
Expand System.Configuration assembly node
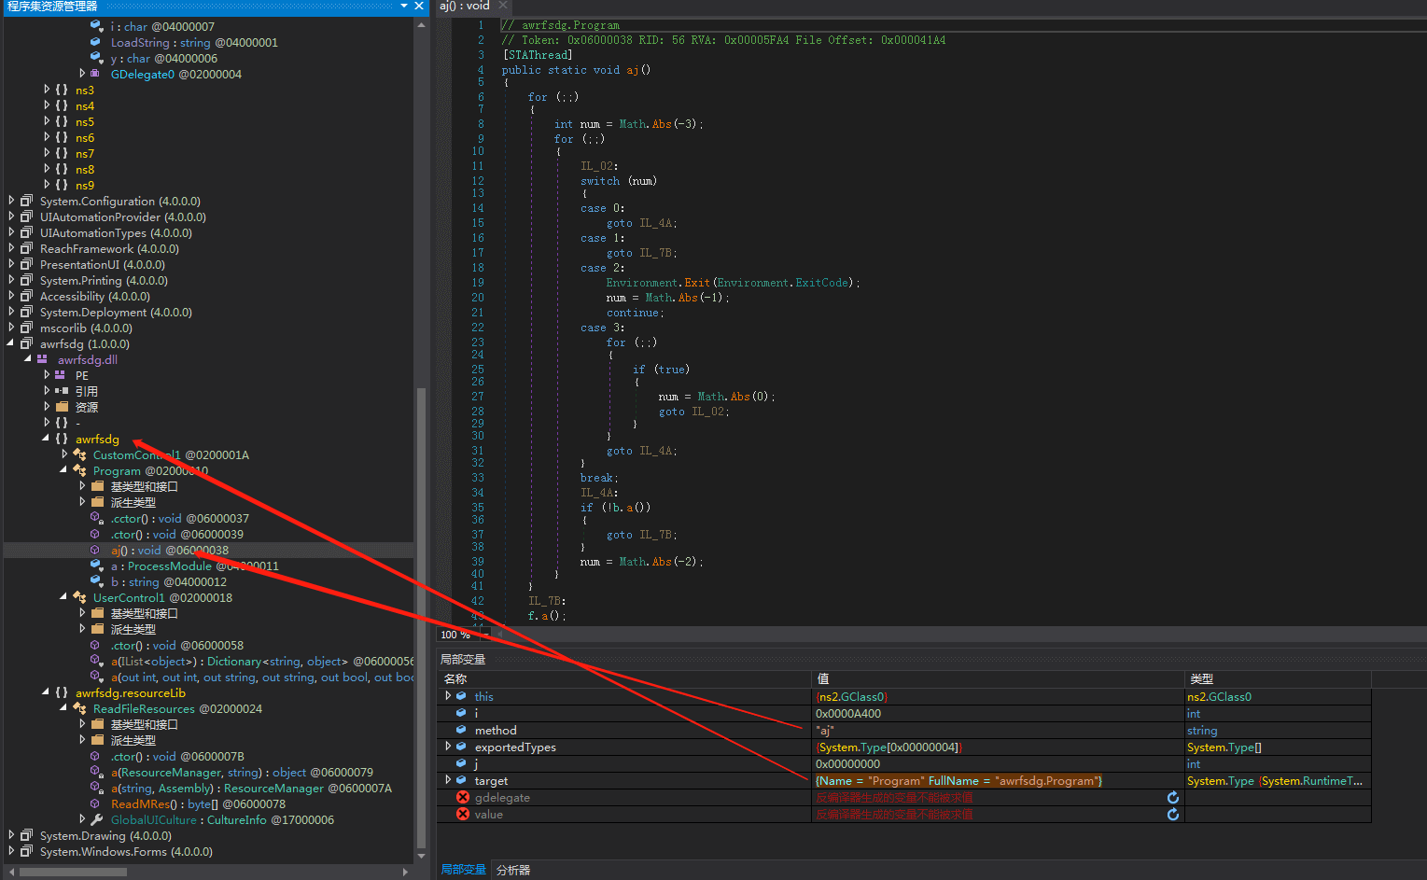pyautogui.click(x=11, y=201)
